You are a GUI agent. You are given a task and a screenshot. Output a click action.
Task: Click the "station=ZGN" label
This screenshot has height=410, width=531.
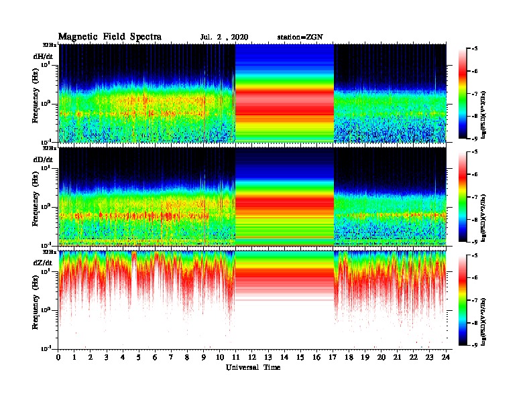(x=300, y=37)
